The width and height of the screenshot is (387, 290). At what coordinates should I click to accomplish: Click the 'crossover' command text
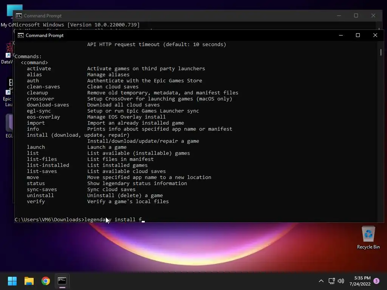point(40,99)
